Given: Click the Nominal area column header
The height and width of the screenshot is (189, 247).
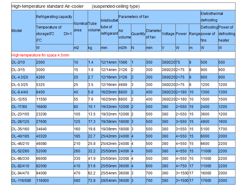Looking at the screenshot, I should click(x=80, y=27).
